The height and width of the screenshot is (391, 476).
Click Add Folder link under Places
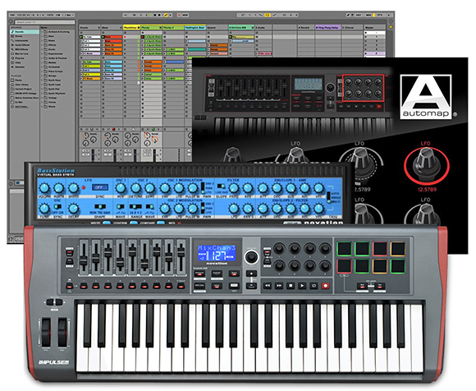pos(22,107)
